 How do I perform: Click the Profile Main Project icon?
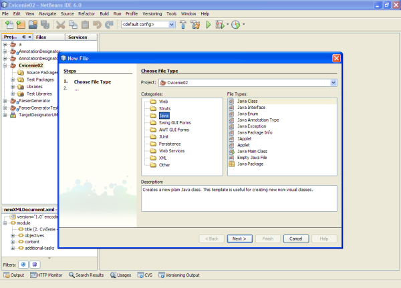tap(235, 25)
